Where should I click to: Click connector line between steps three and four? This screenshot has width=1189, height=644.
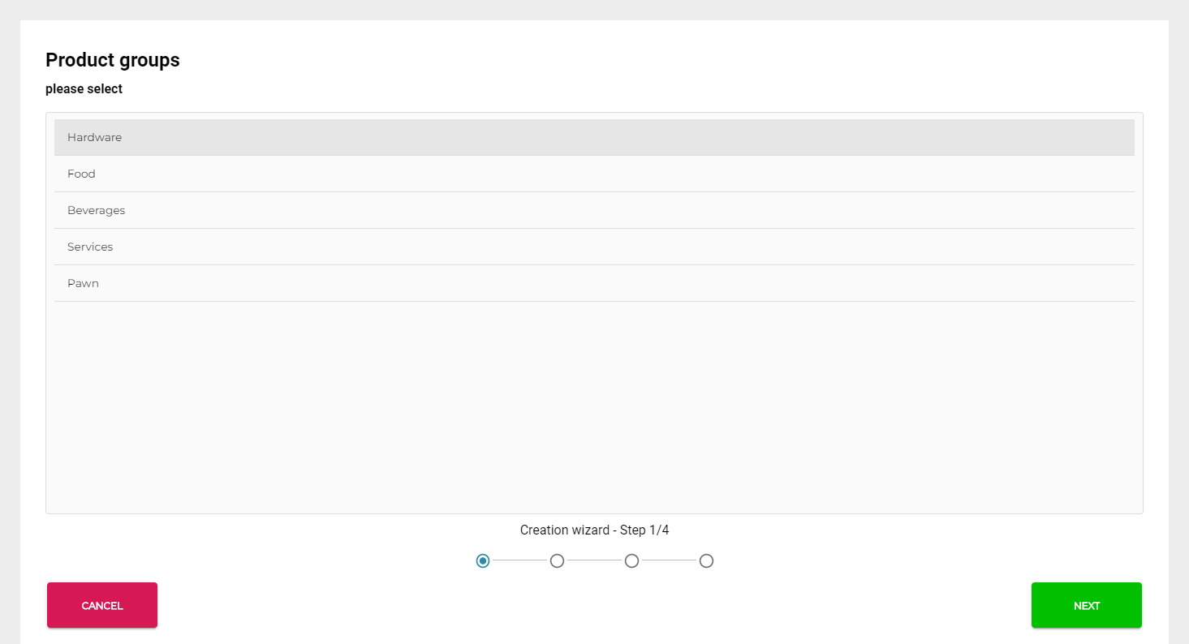click(x=669, y=560)
